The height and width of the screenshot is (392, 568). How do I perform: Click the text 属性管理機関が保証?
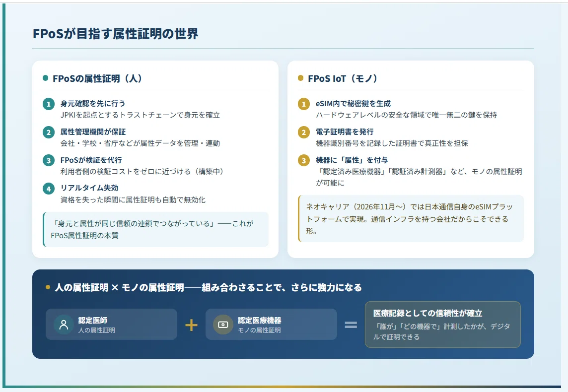(93, 132)
